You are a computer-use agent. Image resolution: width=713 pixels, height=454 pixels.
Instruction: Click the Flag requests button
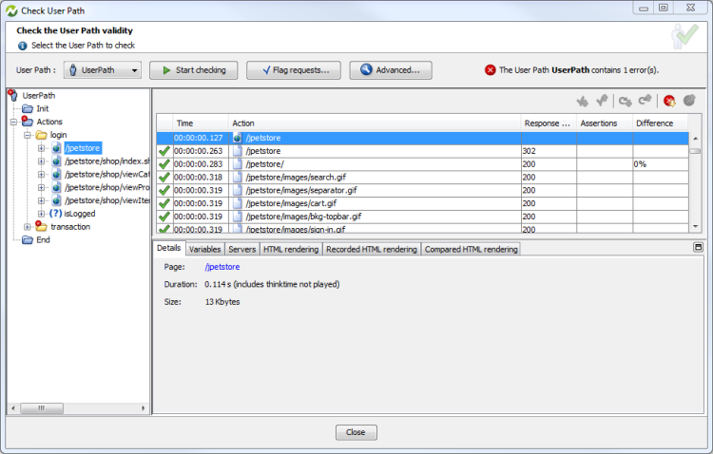(294, 70)
